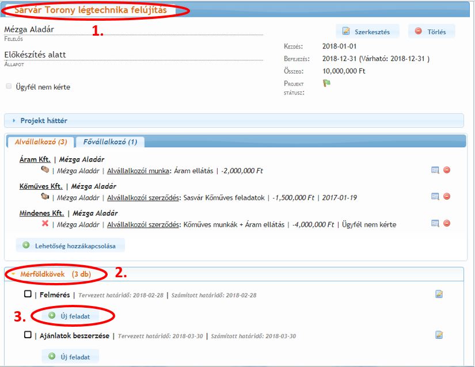Add new task under Felmérés milestone

click(74, 316)
